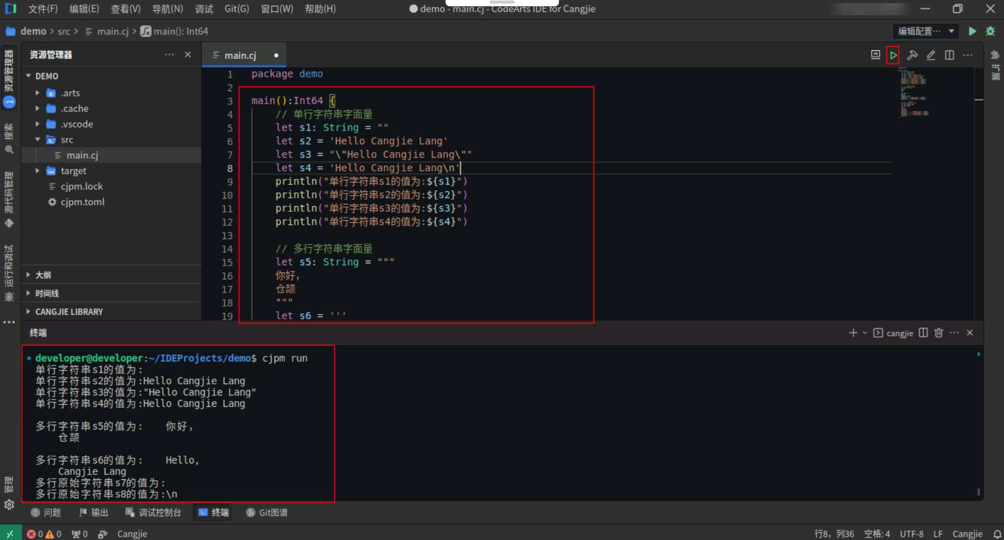Switch to the Output (输出) tab
Image resolution: width=1004 pixels, height=540 pixels.
pyautogui.click(x=93, y=512)
